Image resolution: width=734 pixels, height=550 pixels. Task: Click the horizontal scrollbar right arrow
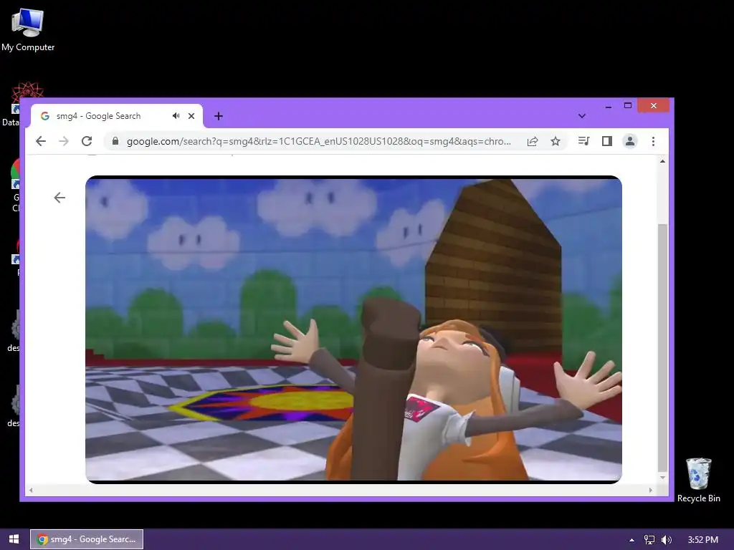point(650,490)
